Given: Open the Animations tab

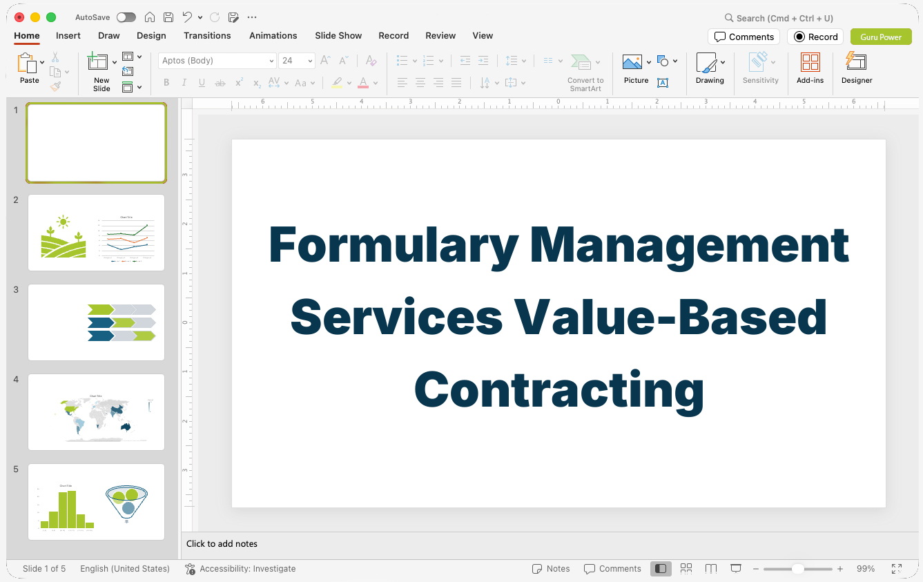Looking at the screenshot, I should [x=273, y=35].
